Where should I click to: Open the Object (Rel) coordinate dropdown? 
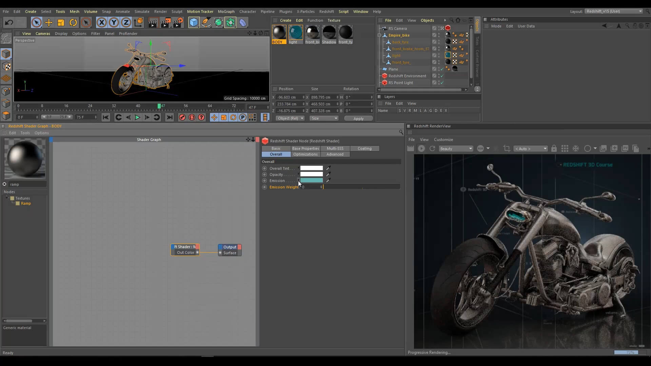click(x=290, y=118)
